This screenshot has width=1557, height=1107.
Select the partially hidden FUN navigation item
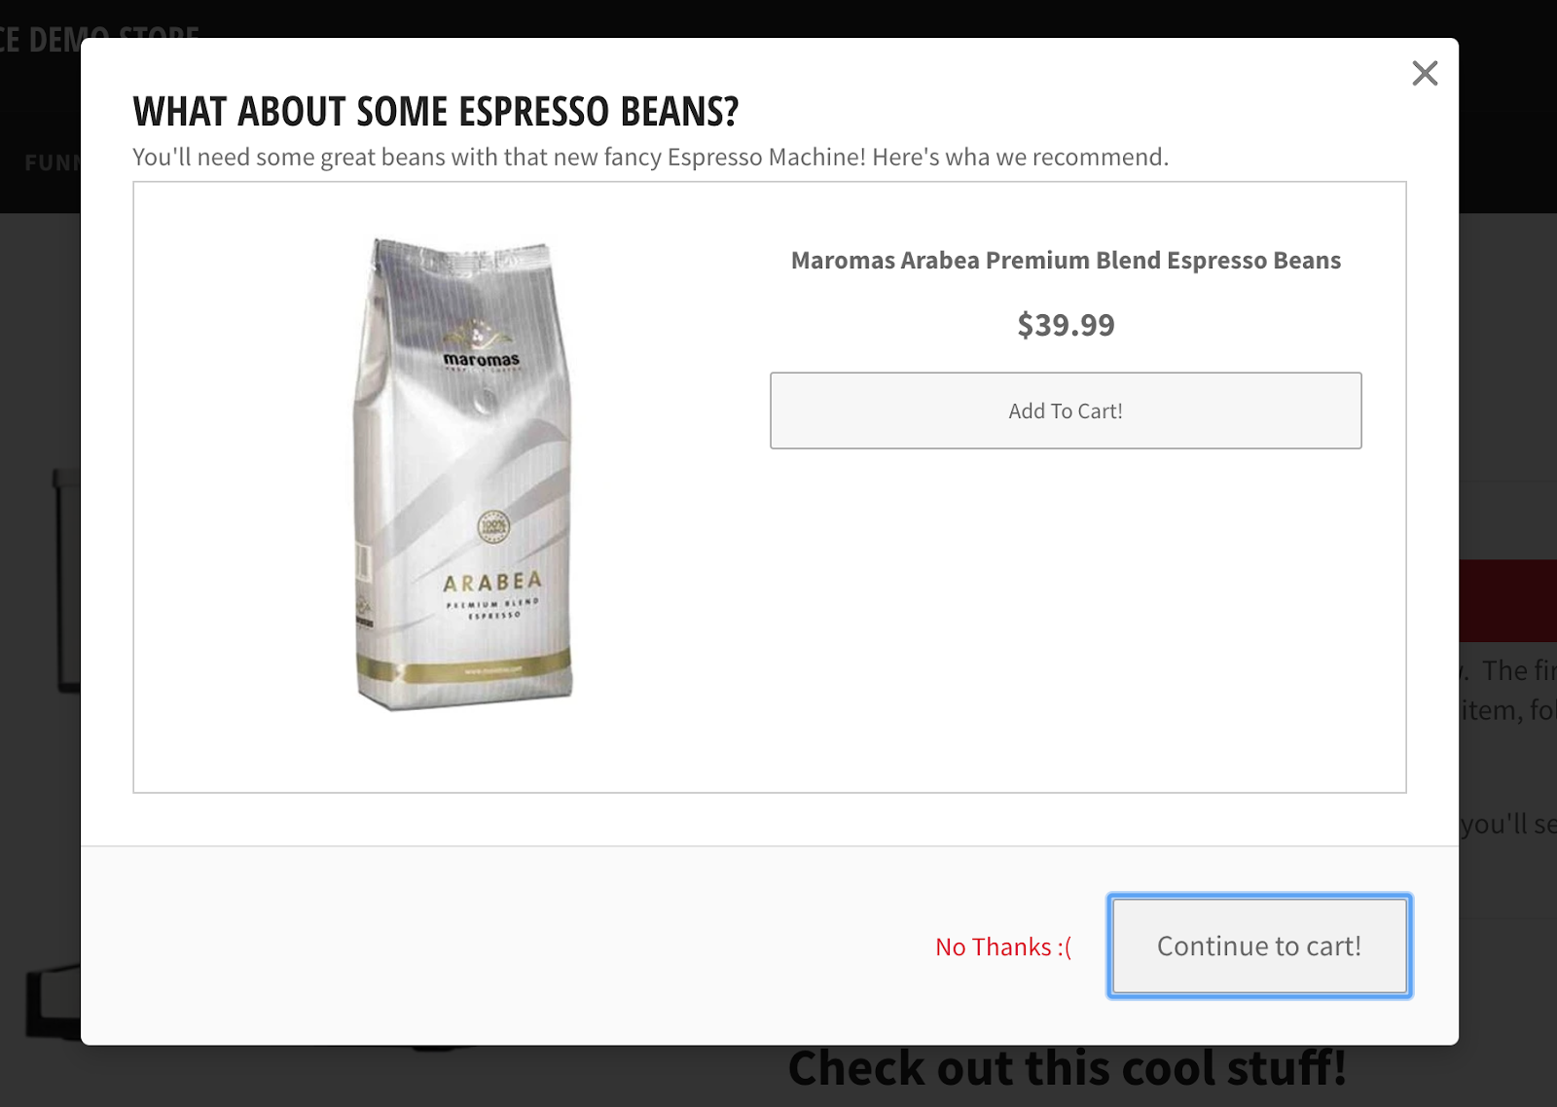[52, 162]
